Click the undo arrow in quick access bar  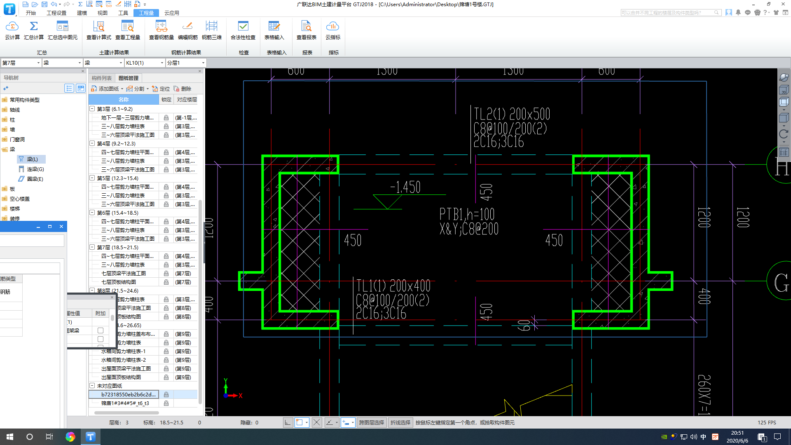pyautogui.click(x=54, y=4)
